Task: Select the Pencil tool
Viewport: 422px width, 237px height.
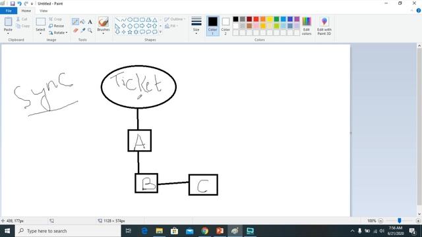Action: [x=75, y=22]
